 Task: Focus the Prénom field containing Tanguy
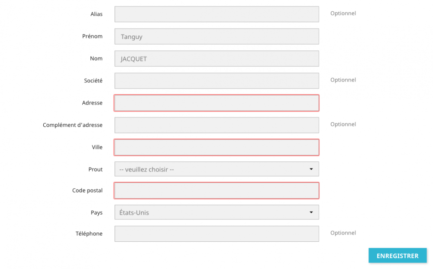(216, 37)
